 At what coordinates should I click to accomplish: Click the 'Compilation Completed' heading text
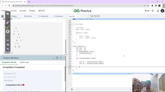[x=14, y=67]
